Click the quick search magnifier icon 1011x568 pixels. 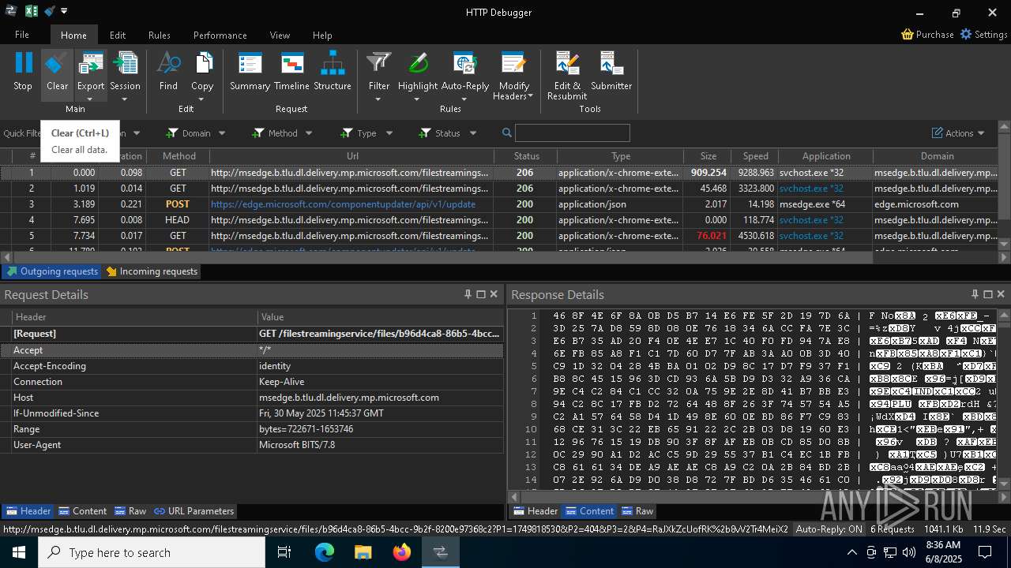pyautogui.click(x=507, y=133)
